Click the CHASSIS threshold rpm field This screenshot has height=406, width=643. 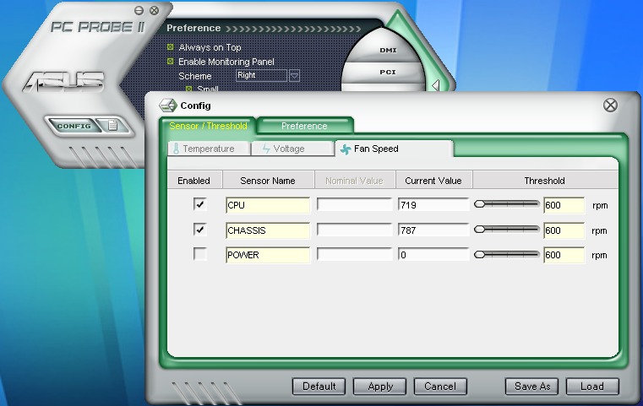[564, 230]
